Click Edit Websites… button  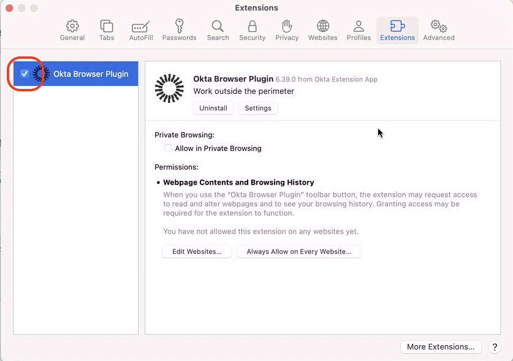(x=197, y=251)
